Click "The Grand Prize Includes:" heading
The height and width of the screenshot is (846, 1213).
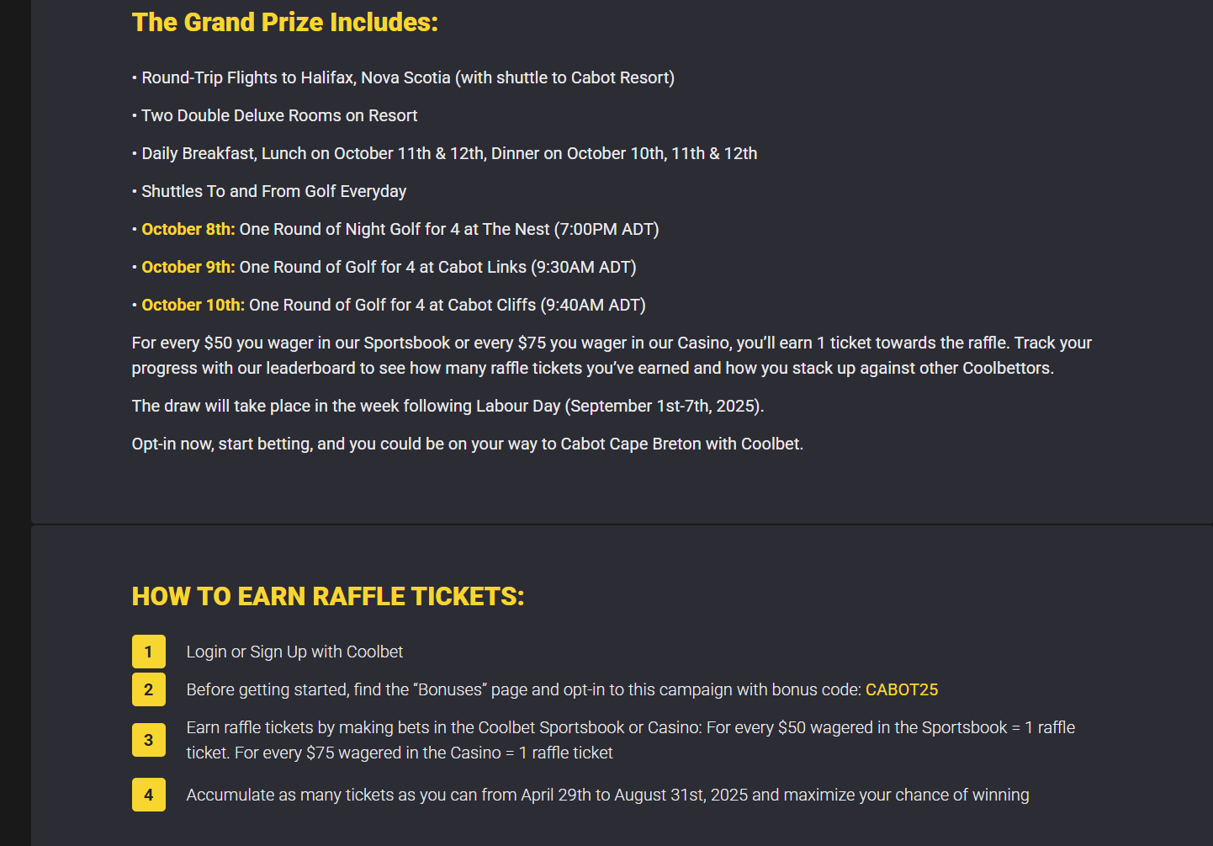285,22
